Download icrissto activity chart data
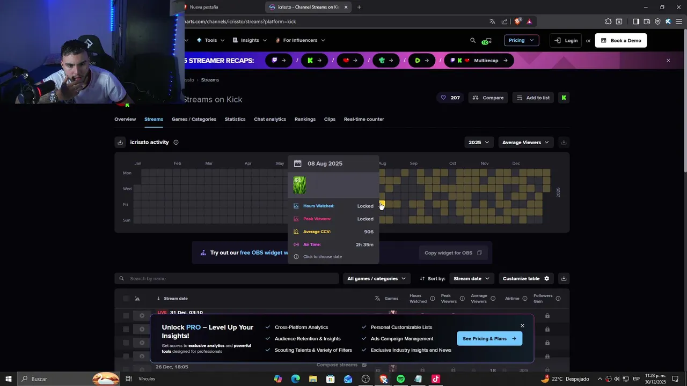Screen dimensions: 687x386 pos(120,142)
